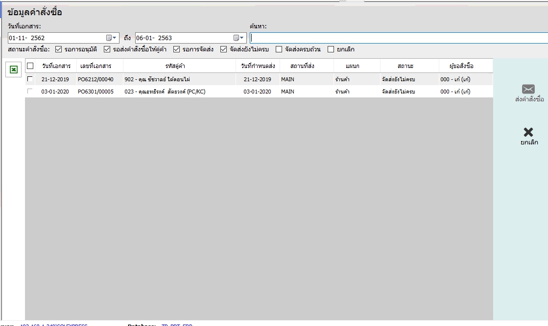Toggle the รอการอนุมัติ status checkbox
The image size is (548, 326).
pyautogui.click(x=58, y=49)
